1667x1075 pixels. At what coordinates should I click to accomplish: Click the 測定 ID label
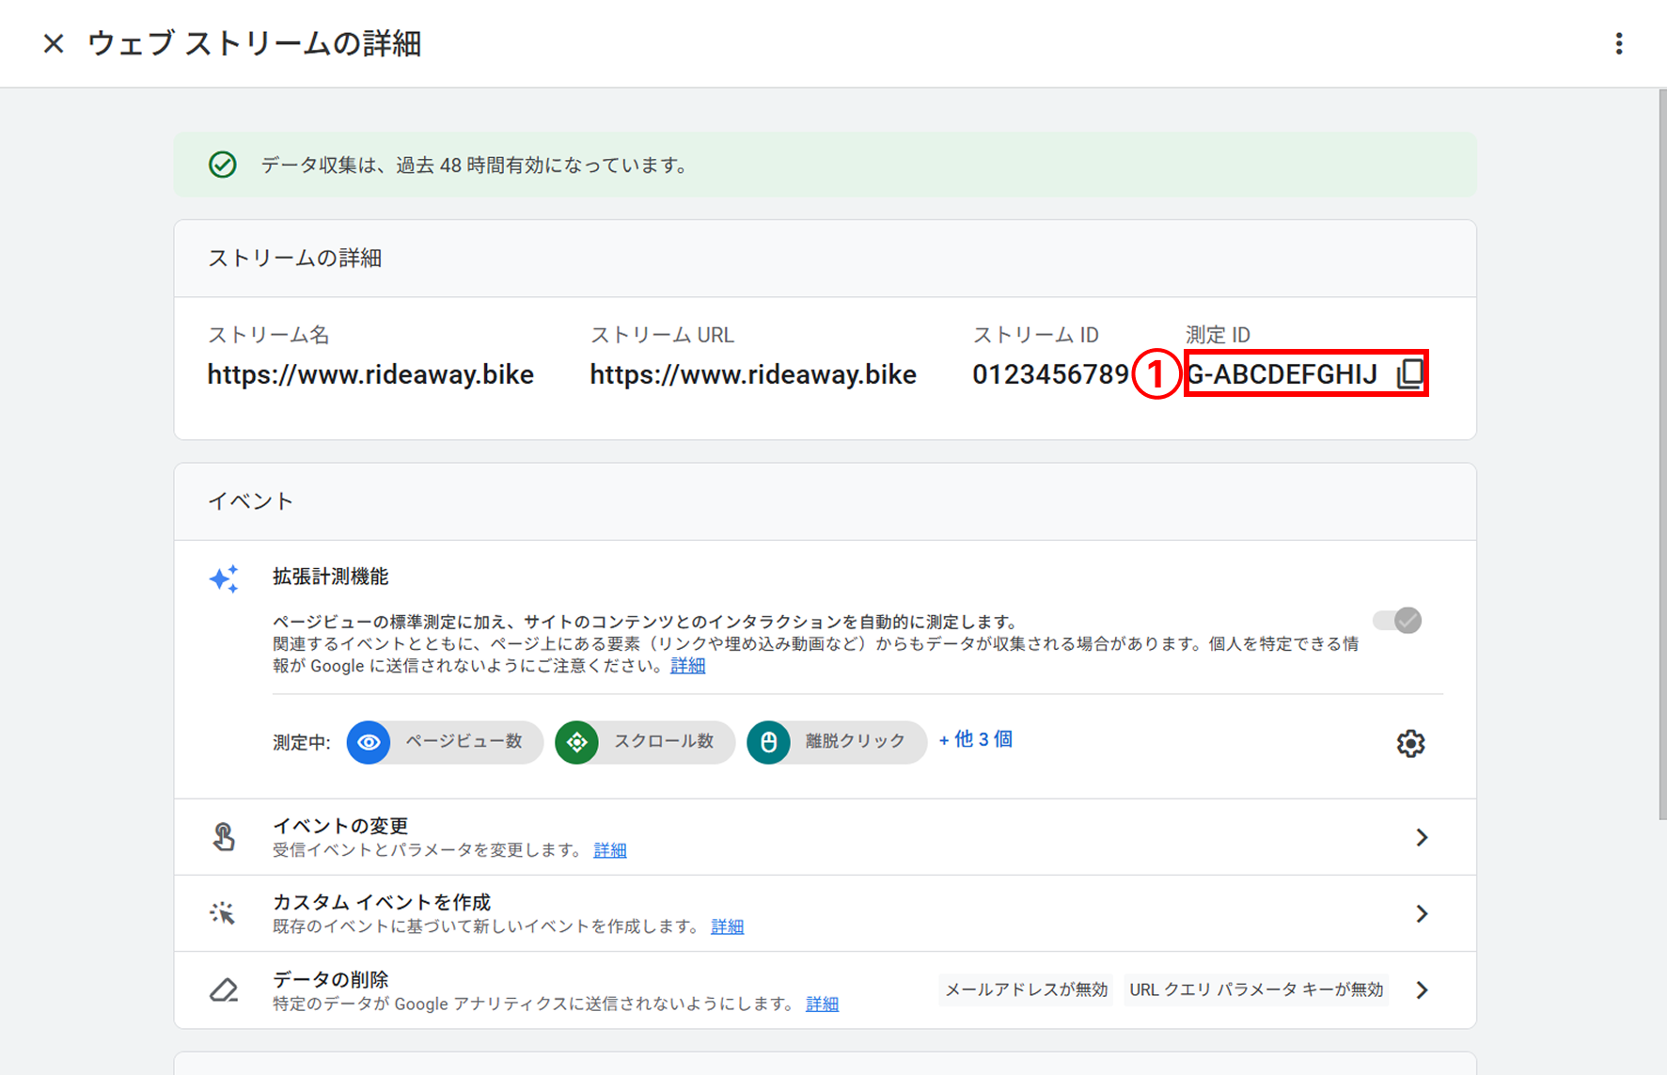click(x=1218, y=335)
